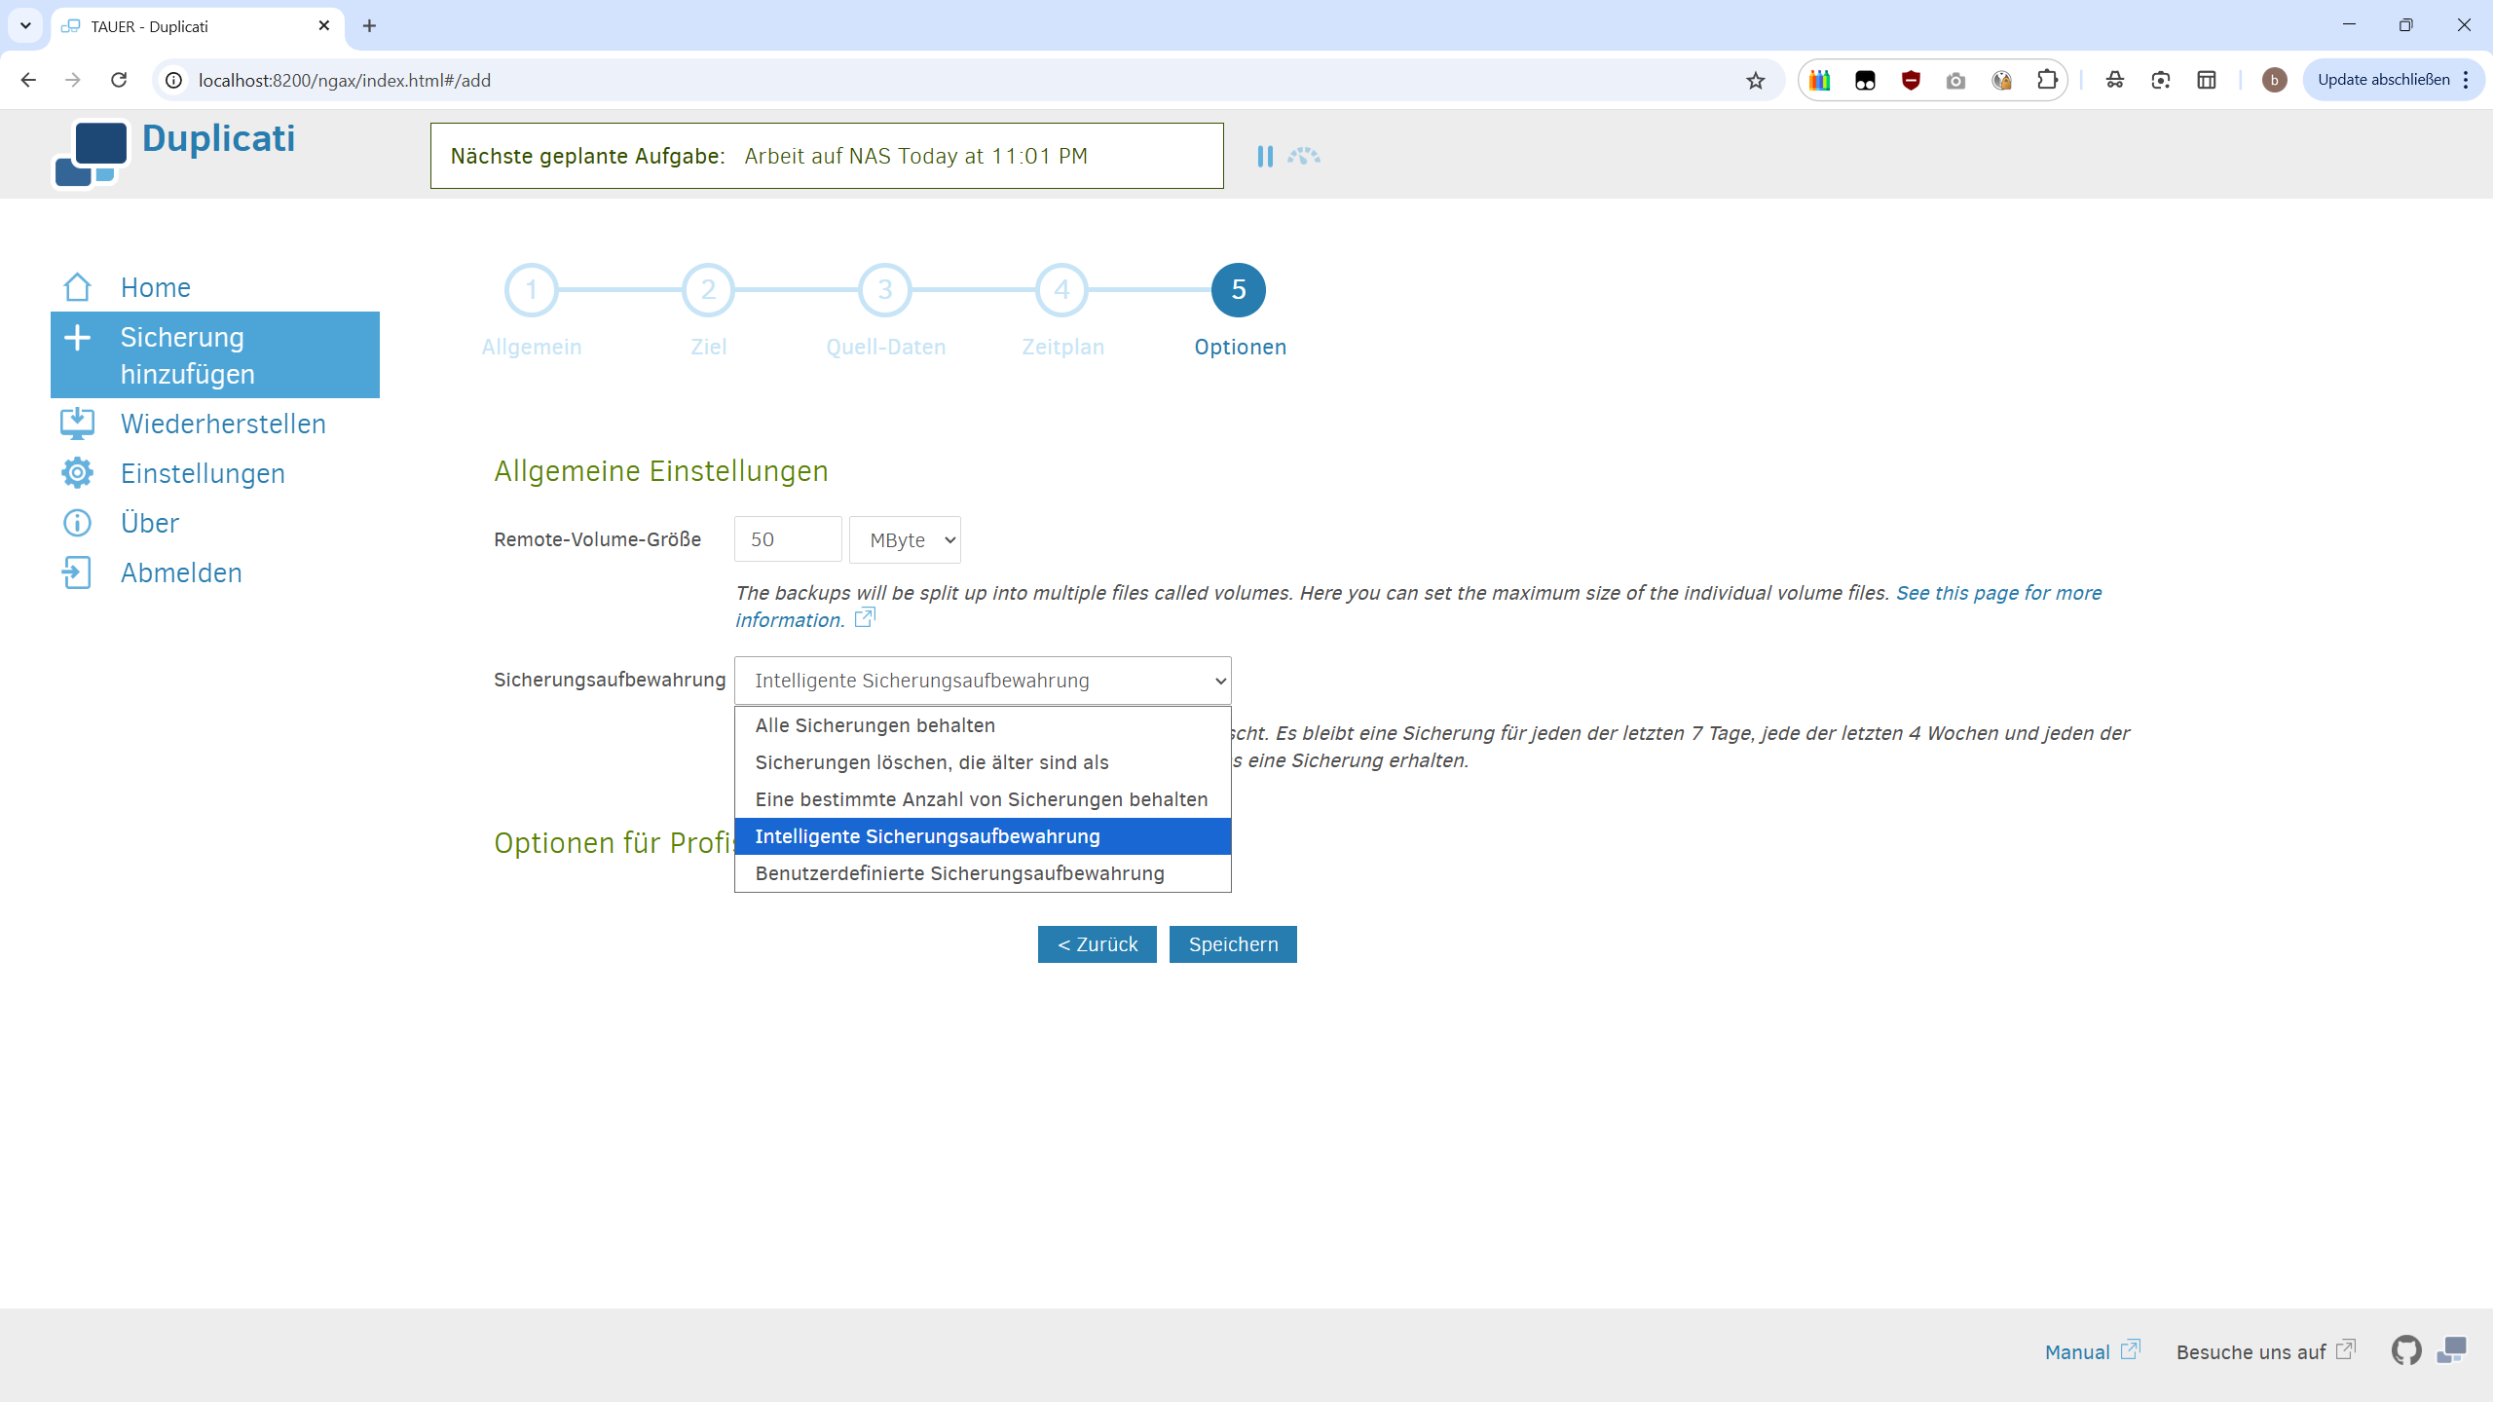Click the Home house icon

coord(77,287)
